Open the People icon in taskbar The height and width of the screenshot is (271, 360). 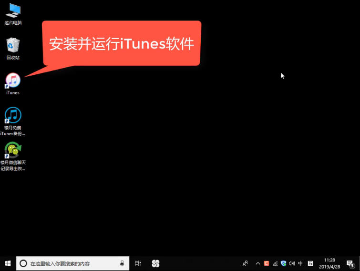point(245,263)
